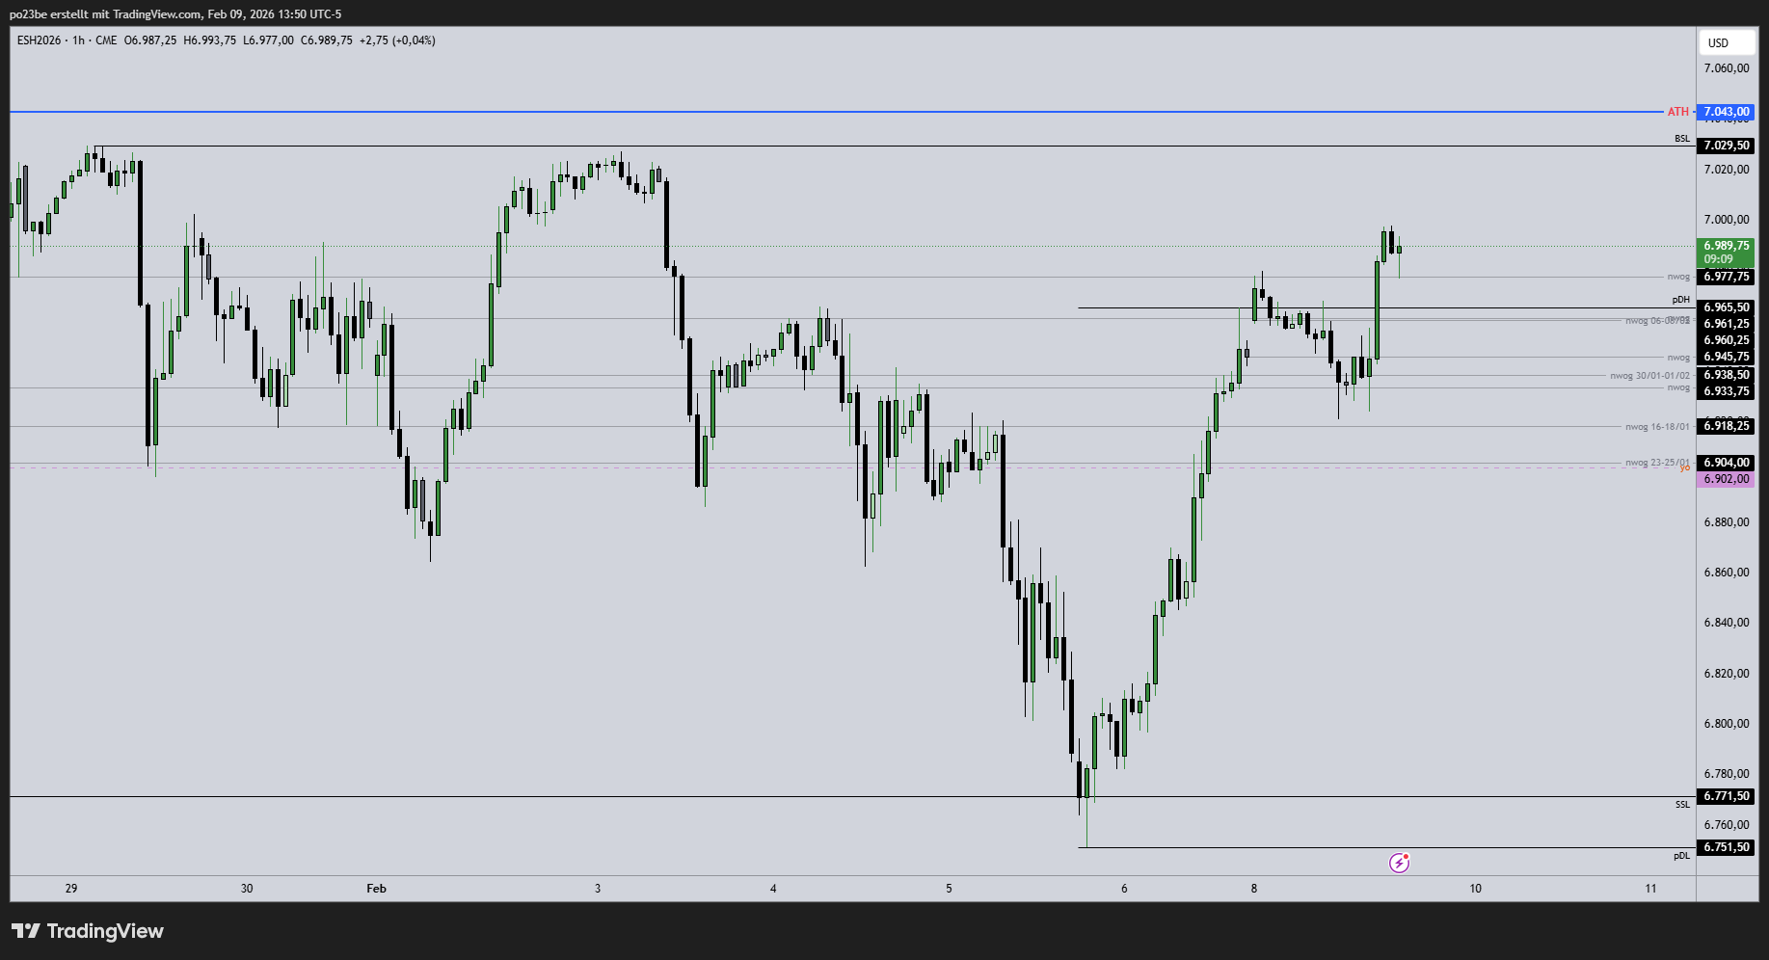Click the 6.771,50 price axis label
Screen dimensions: 1769x960
click(1726, 796)
